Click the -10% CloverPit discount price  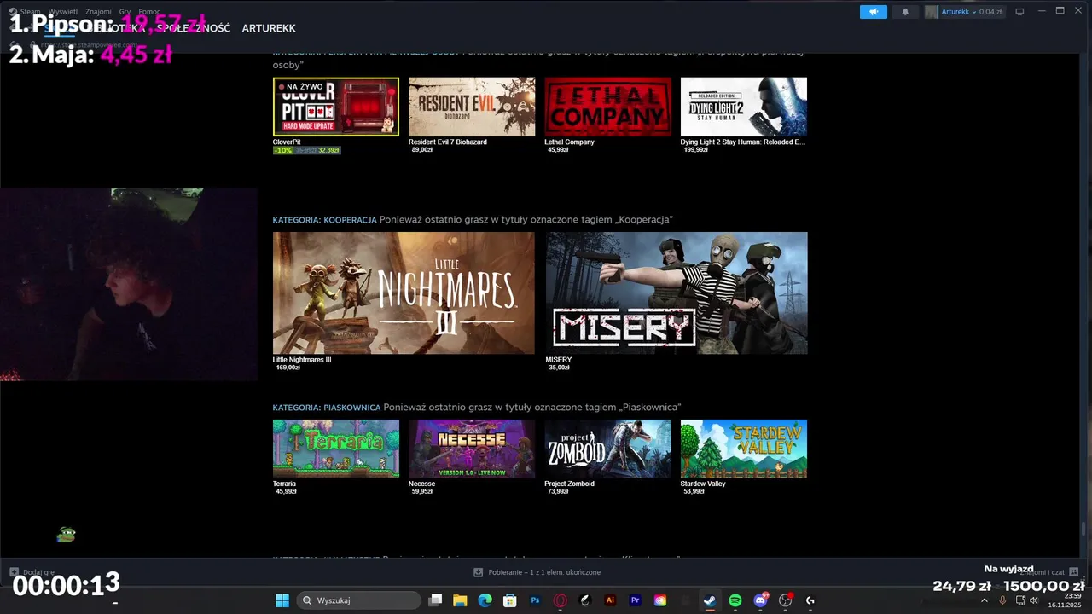(307, 150)
